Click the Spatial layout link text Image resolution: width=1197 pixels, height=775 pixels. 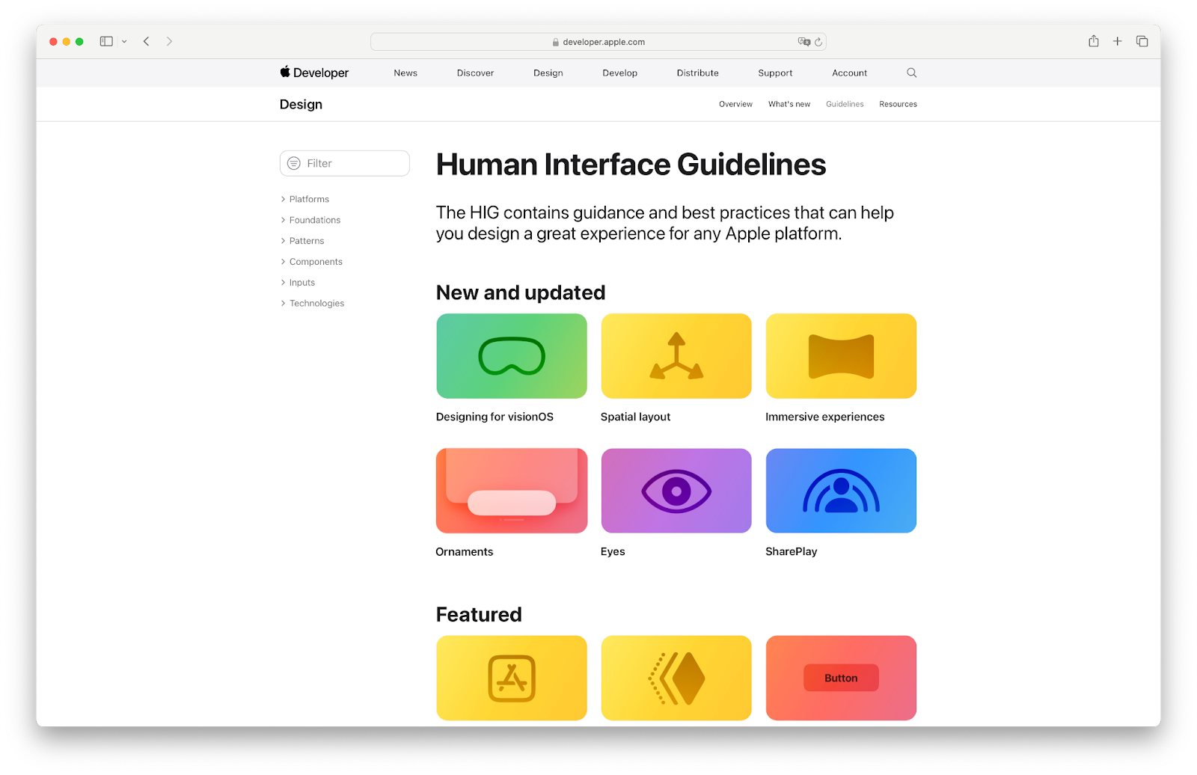(x=635, y=417)
